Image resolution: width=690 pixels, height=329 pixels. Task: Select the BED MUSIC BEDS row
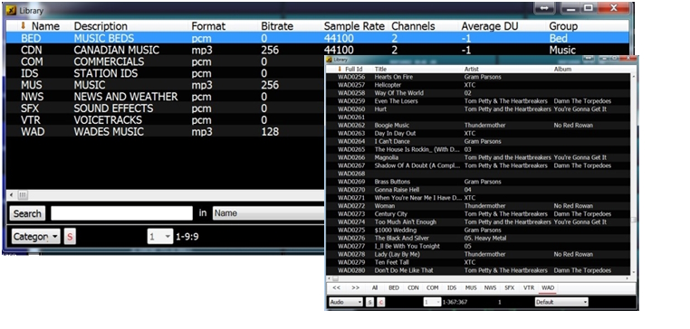coord(317,38)
